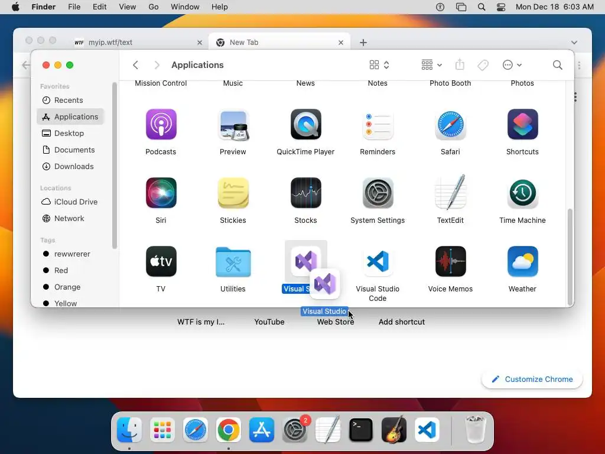Click the Reminders app icon
This screenshot has width=605, height=454.
tap(378, 124)
